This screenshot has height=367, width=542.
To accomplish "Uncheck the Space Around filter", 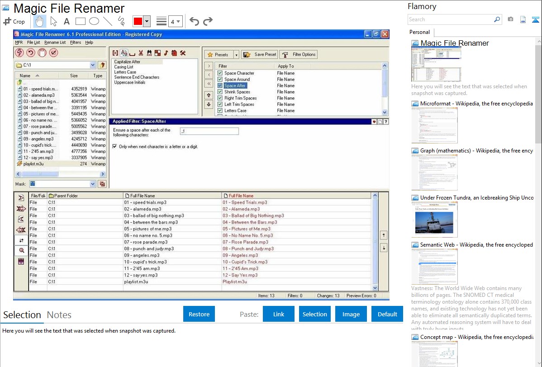I will point(220,79).
